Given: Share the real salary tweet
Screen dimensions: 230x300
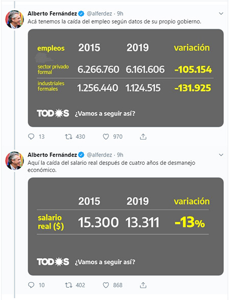Looking at the screenshot, I should tap(143, 285).
